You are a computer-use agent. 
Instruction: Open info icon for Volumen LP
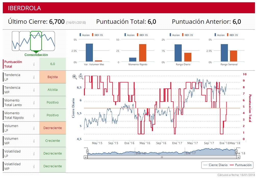(x=34, y=128)
